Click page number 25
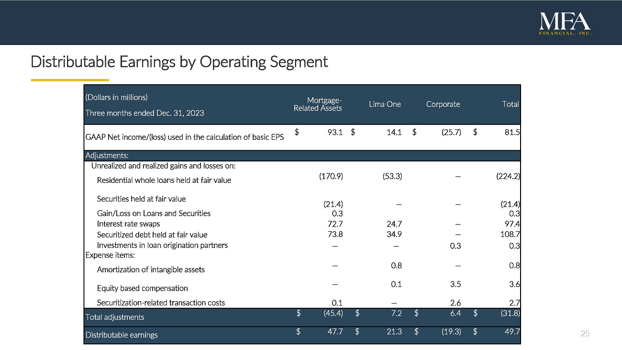Image resolution: width=622 pixels, height=350 pixels. (585, 333)
